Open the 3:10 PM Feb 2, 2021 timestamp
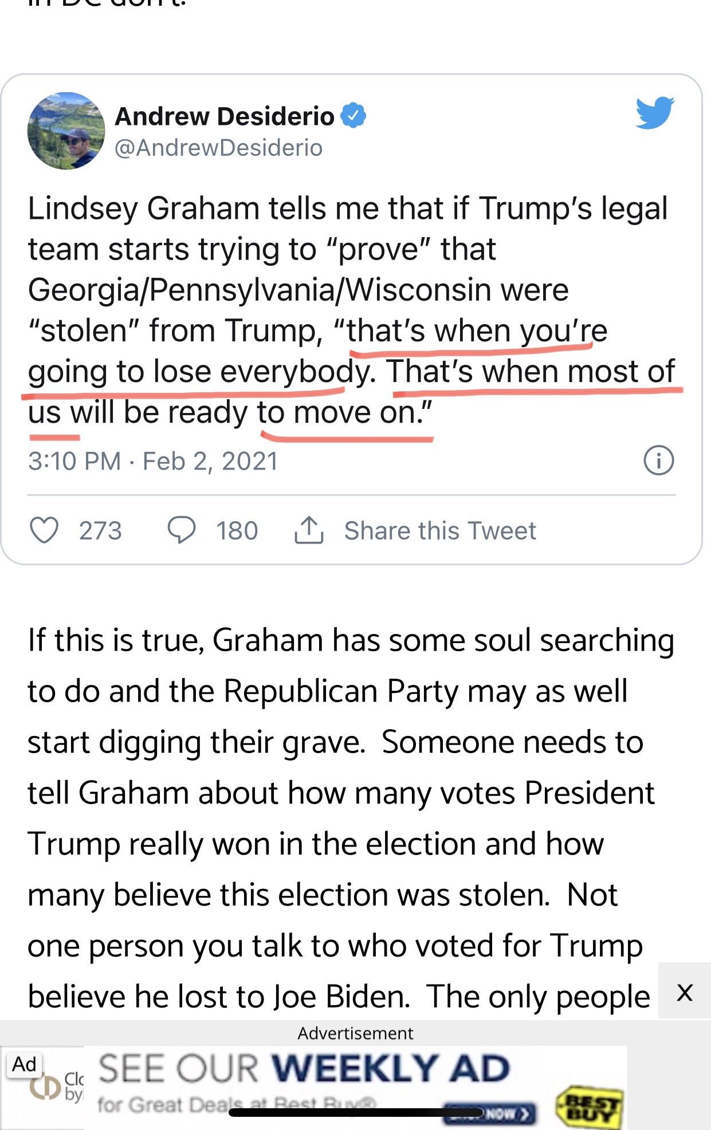 click(x=153, y=461)
